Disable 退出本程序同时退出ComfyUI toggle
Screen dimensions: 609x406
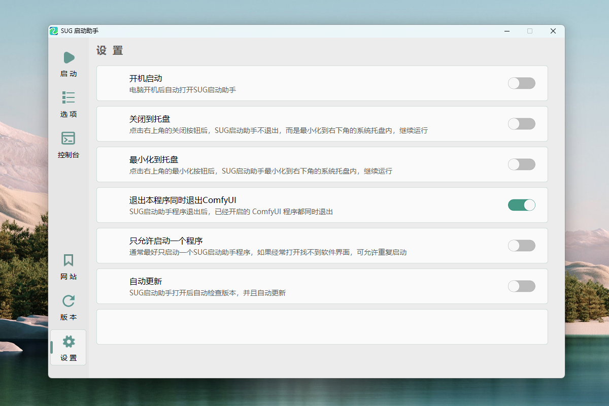[x=521, y=205]
